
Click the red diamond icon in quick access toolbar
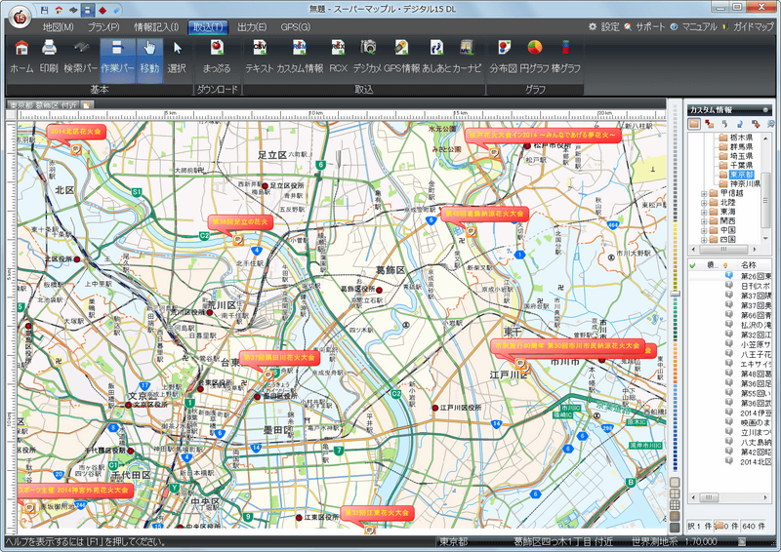pos(103,10)
